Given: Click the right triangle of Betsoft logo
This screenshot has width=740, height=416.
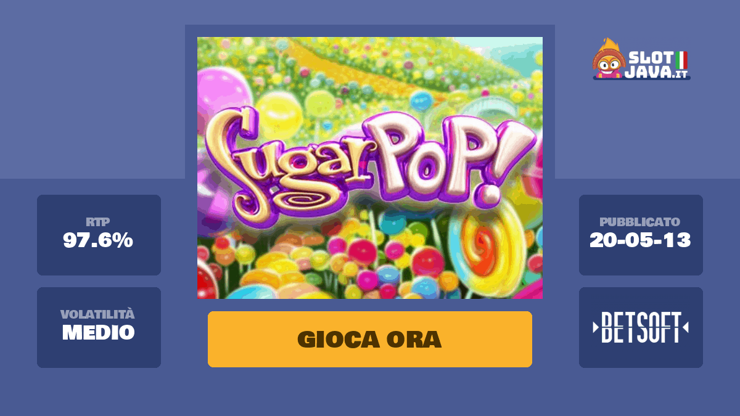Looking at the screenshot, I should coord(686,328).
